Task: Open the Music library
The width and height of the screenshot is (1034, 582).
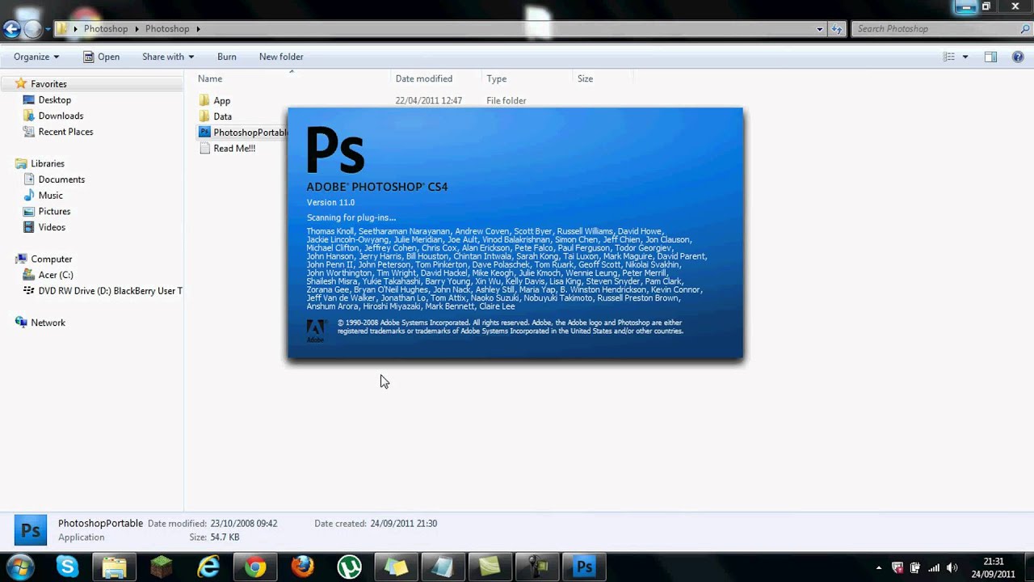Action: (50, 196)
